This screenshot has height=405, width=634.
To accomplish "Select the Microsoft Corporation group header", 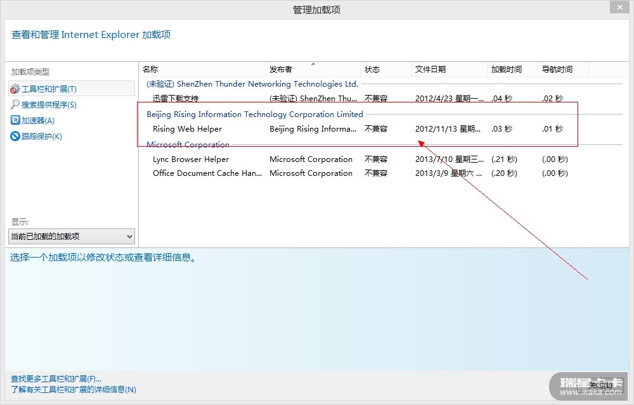I will tap(188, 144).
